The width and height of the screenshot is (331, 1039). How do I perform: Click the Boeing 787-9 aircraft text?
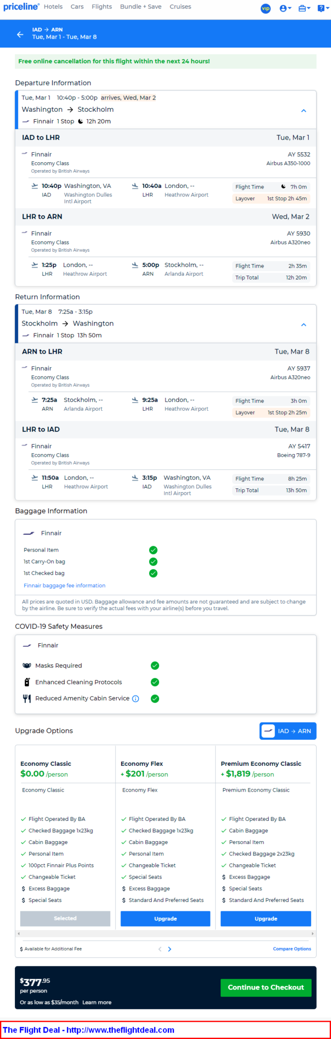click(293, 455)
